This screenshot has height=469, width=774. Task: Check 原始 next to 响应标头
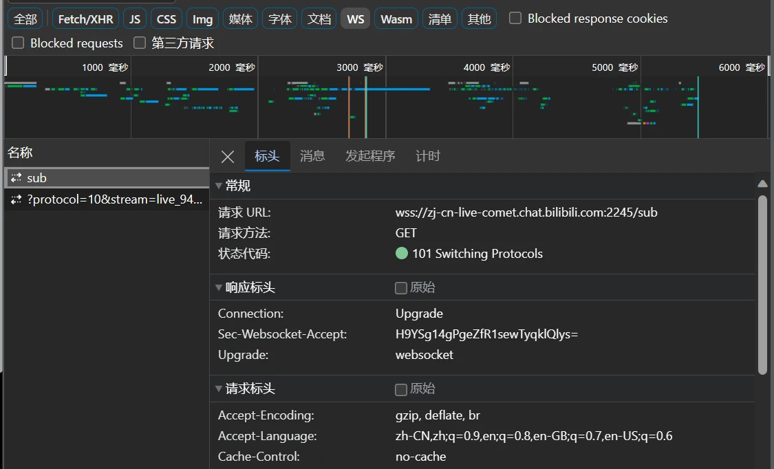click(x=401, y=288)
